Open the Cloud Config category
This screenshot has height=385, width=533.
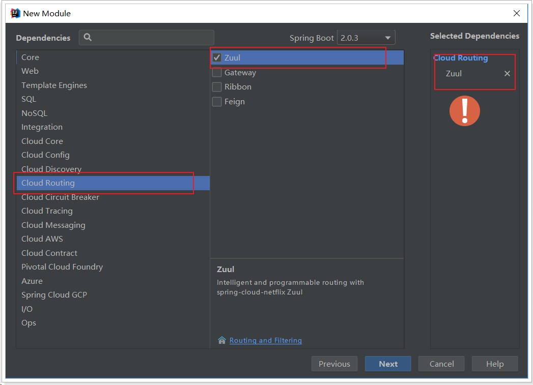pos(113,155)
